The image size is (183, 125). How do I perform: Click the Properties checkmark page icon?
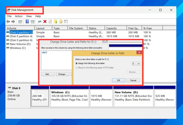click(50, 22)
